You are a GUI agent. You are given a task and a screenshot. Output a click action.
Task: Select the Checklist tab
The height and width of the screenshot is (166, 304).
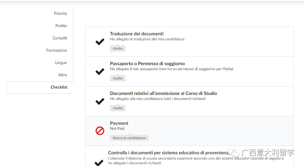[x=59, y=87]
